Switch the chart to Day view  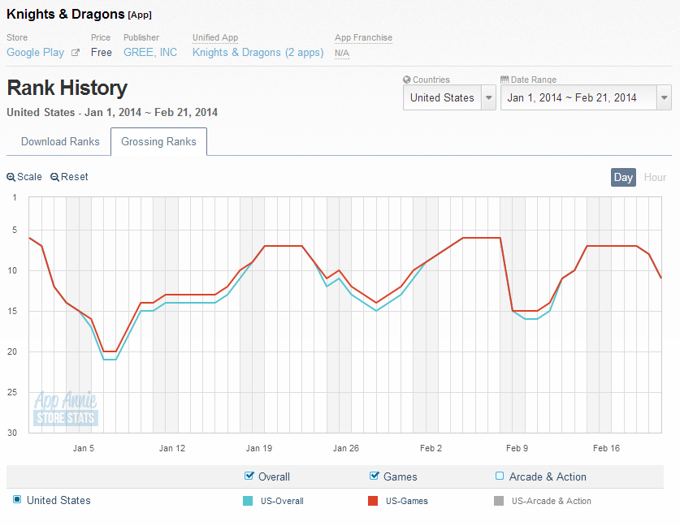click(623, 177)
